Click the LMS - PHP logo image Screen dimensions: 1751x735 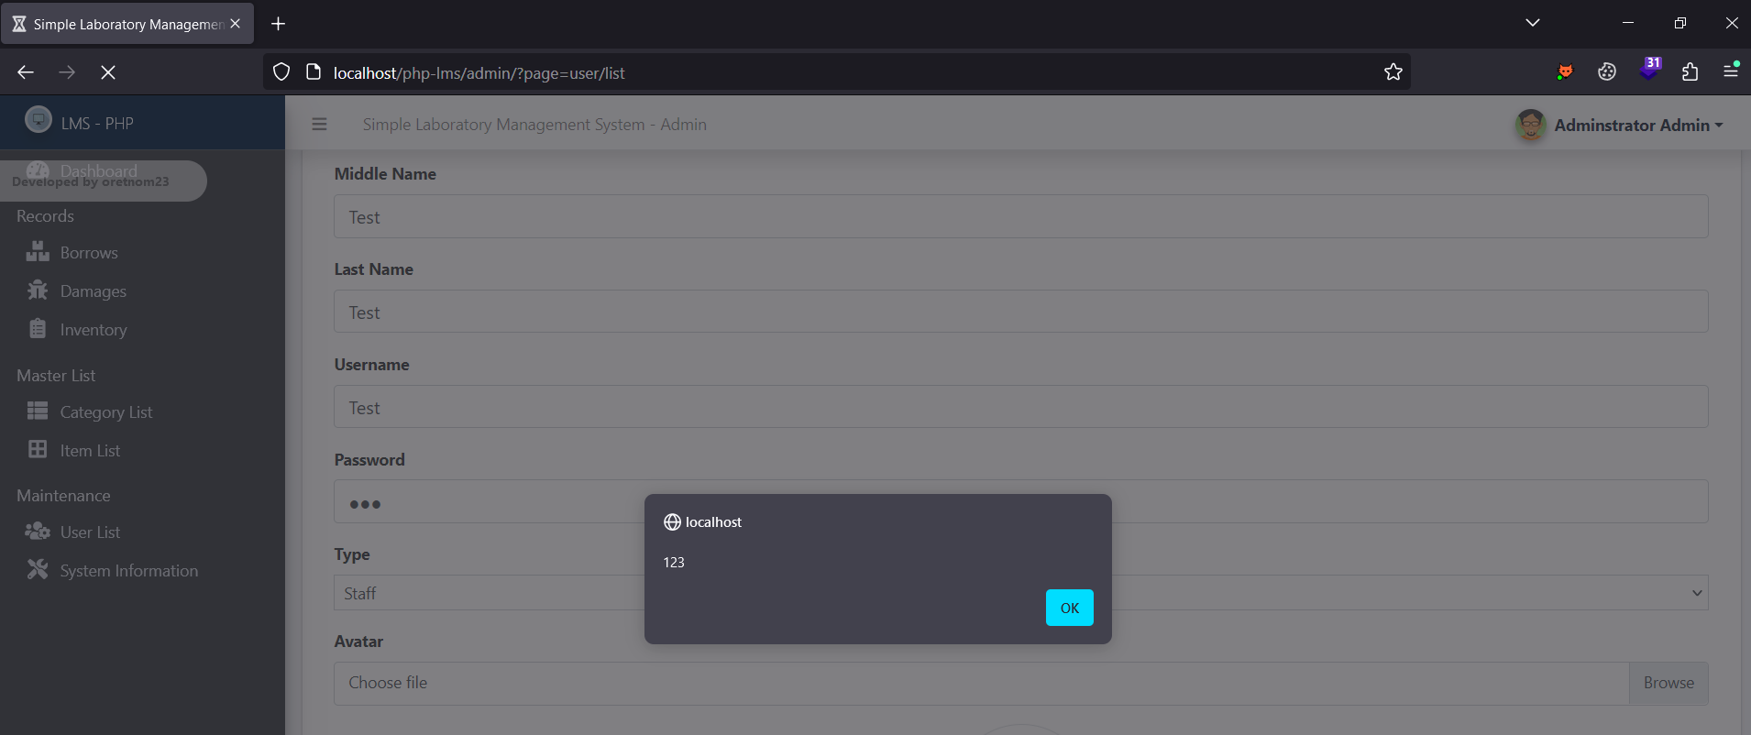click(39, 120)
